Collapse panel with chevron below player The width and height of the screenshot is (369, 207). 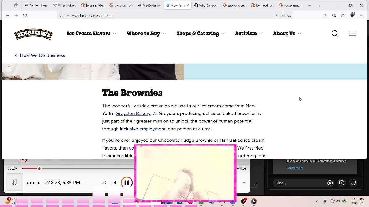(255, 184)
